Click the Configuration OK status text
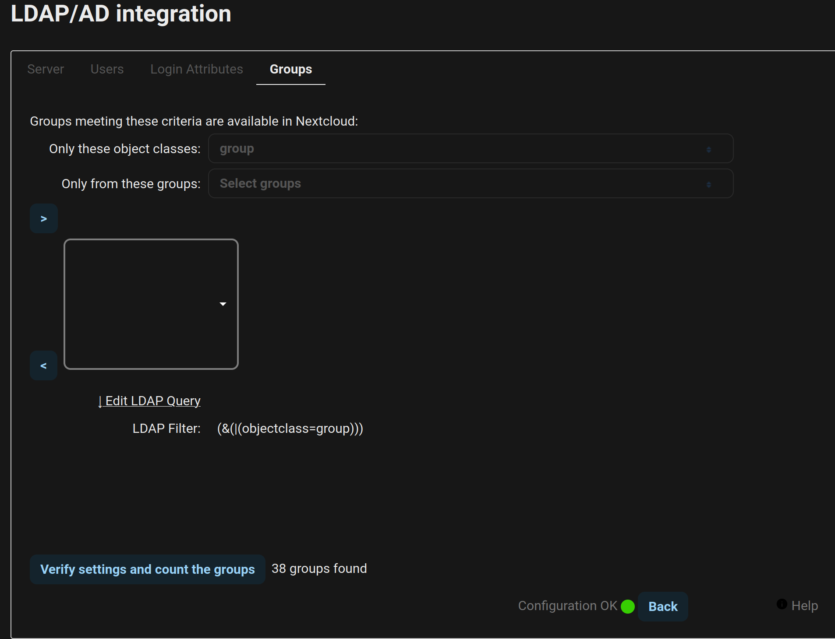This screenshot has width=835, height=639. tap(567, 606)
